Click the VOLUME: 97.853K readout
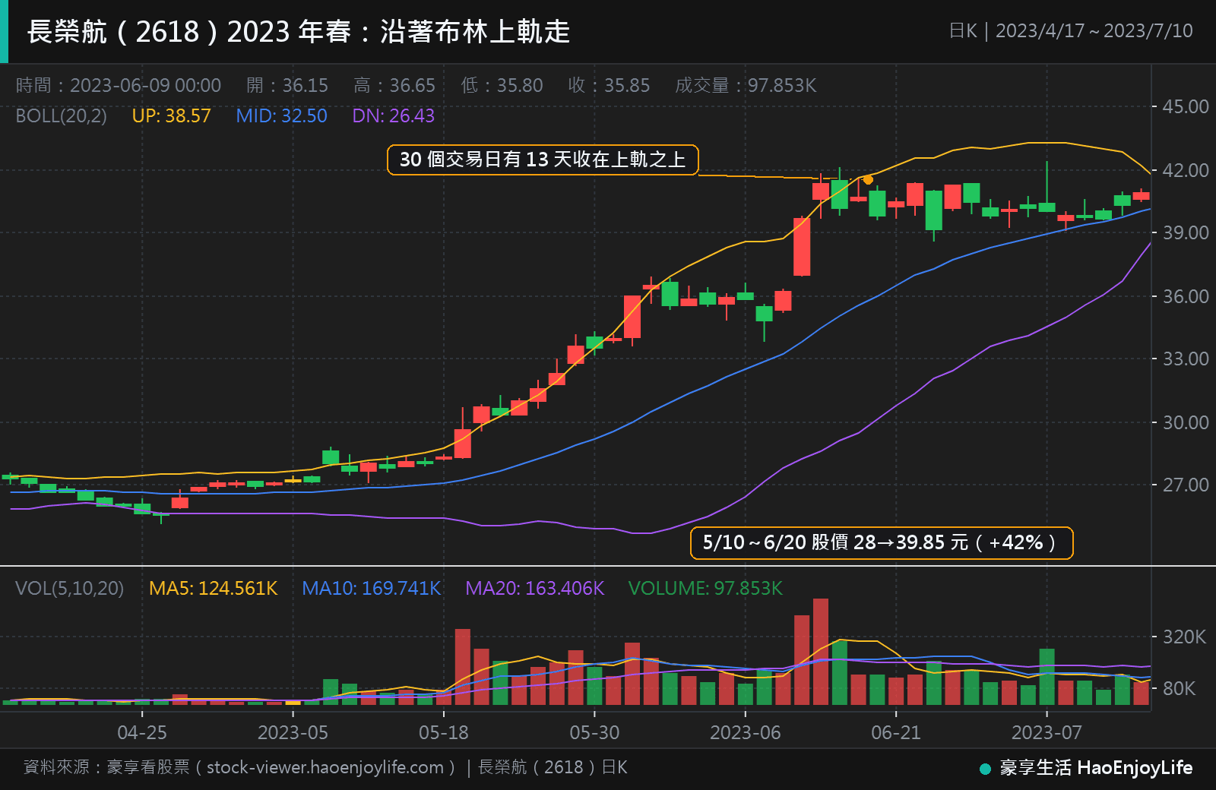 pyautogui.click(x=705, y=589)
